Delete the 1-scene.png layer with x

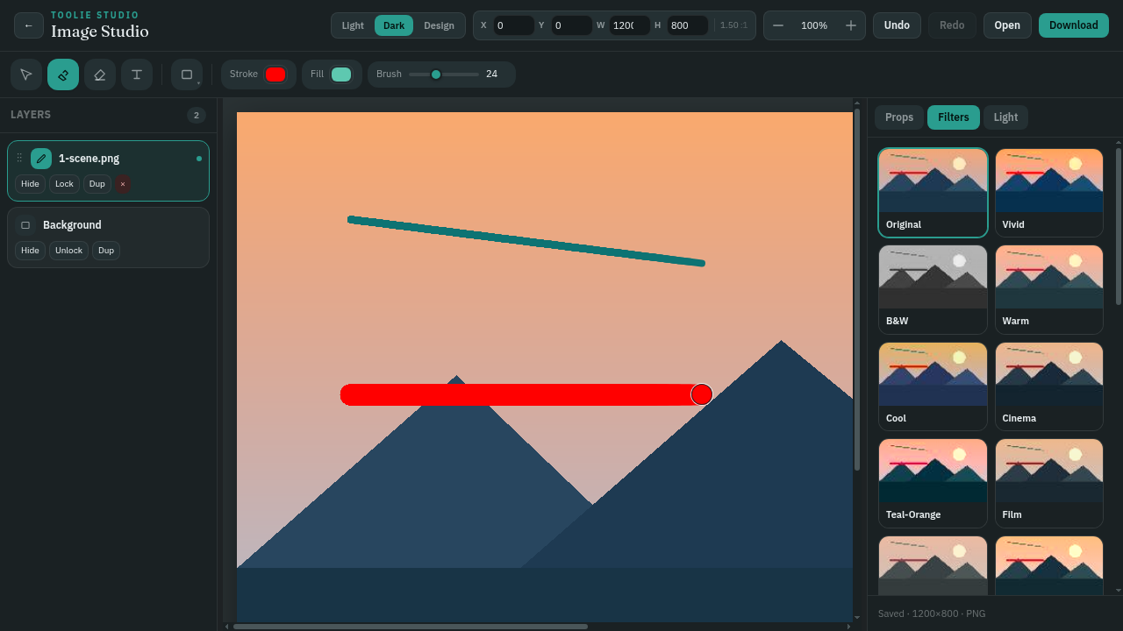[x=123, y=184]
